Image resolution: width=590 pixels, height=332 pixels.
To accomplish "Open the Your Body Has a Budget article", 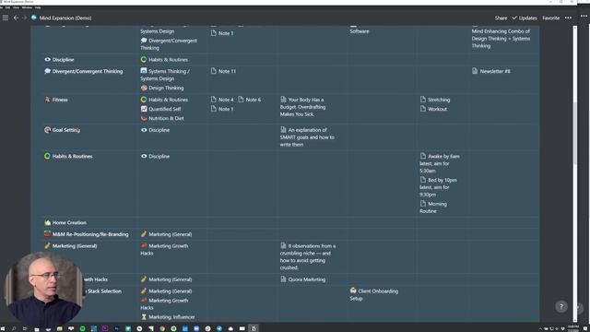I will pos(303,107).
